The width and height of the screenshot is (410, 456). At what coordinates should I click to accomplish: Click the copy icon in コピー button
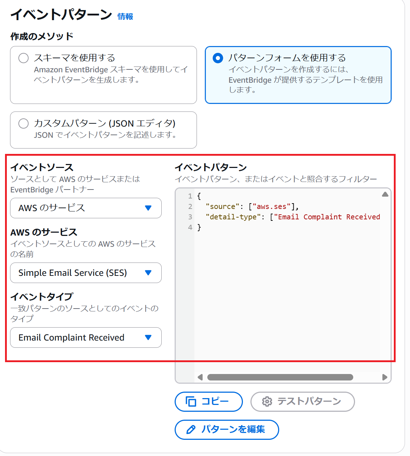pos(191,401)
